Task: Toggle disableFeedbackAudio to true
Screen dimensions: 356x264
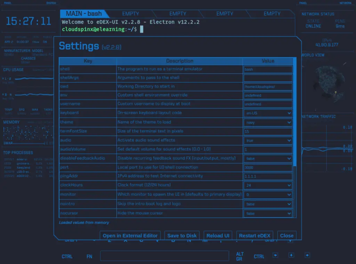Action: [267, 158]
